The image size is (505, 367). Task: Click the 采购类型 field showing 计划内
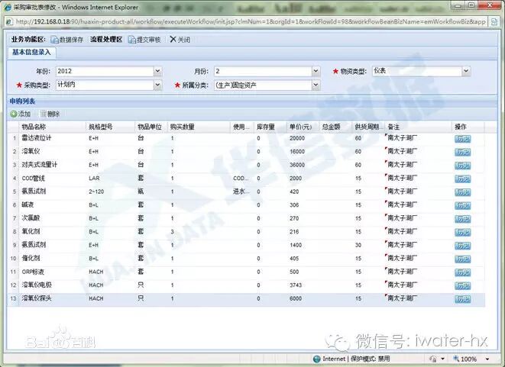105,85
